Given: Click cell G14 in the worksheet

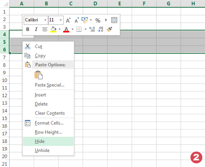Looking at the screenshot, I should (x=169, y=111).
